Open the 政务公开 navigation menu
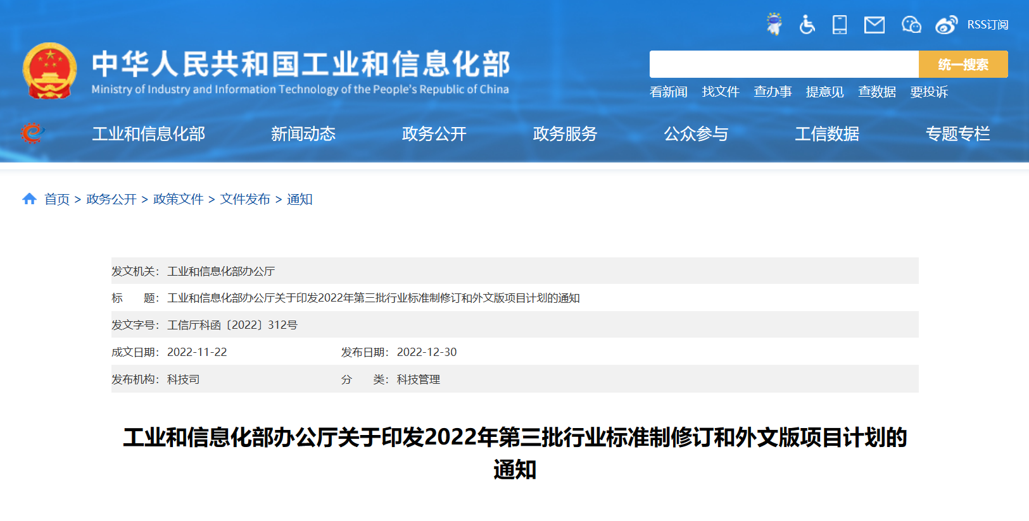Screen dimensions: 1029x521 (434, 134)
